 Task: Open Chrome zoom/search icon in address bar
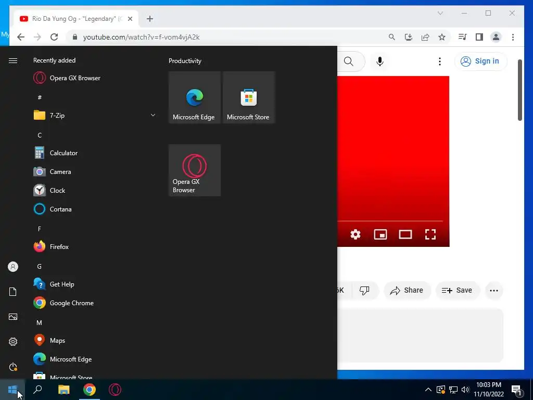click(391, 37)
